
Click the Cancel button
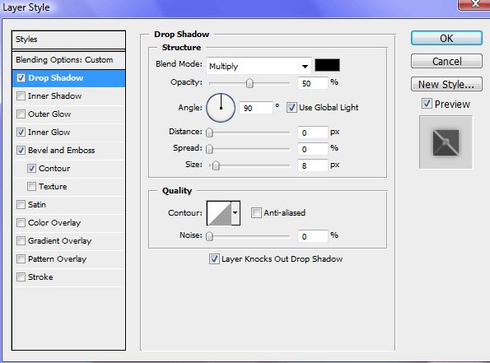(446, 61)
